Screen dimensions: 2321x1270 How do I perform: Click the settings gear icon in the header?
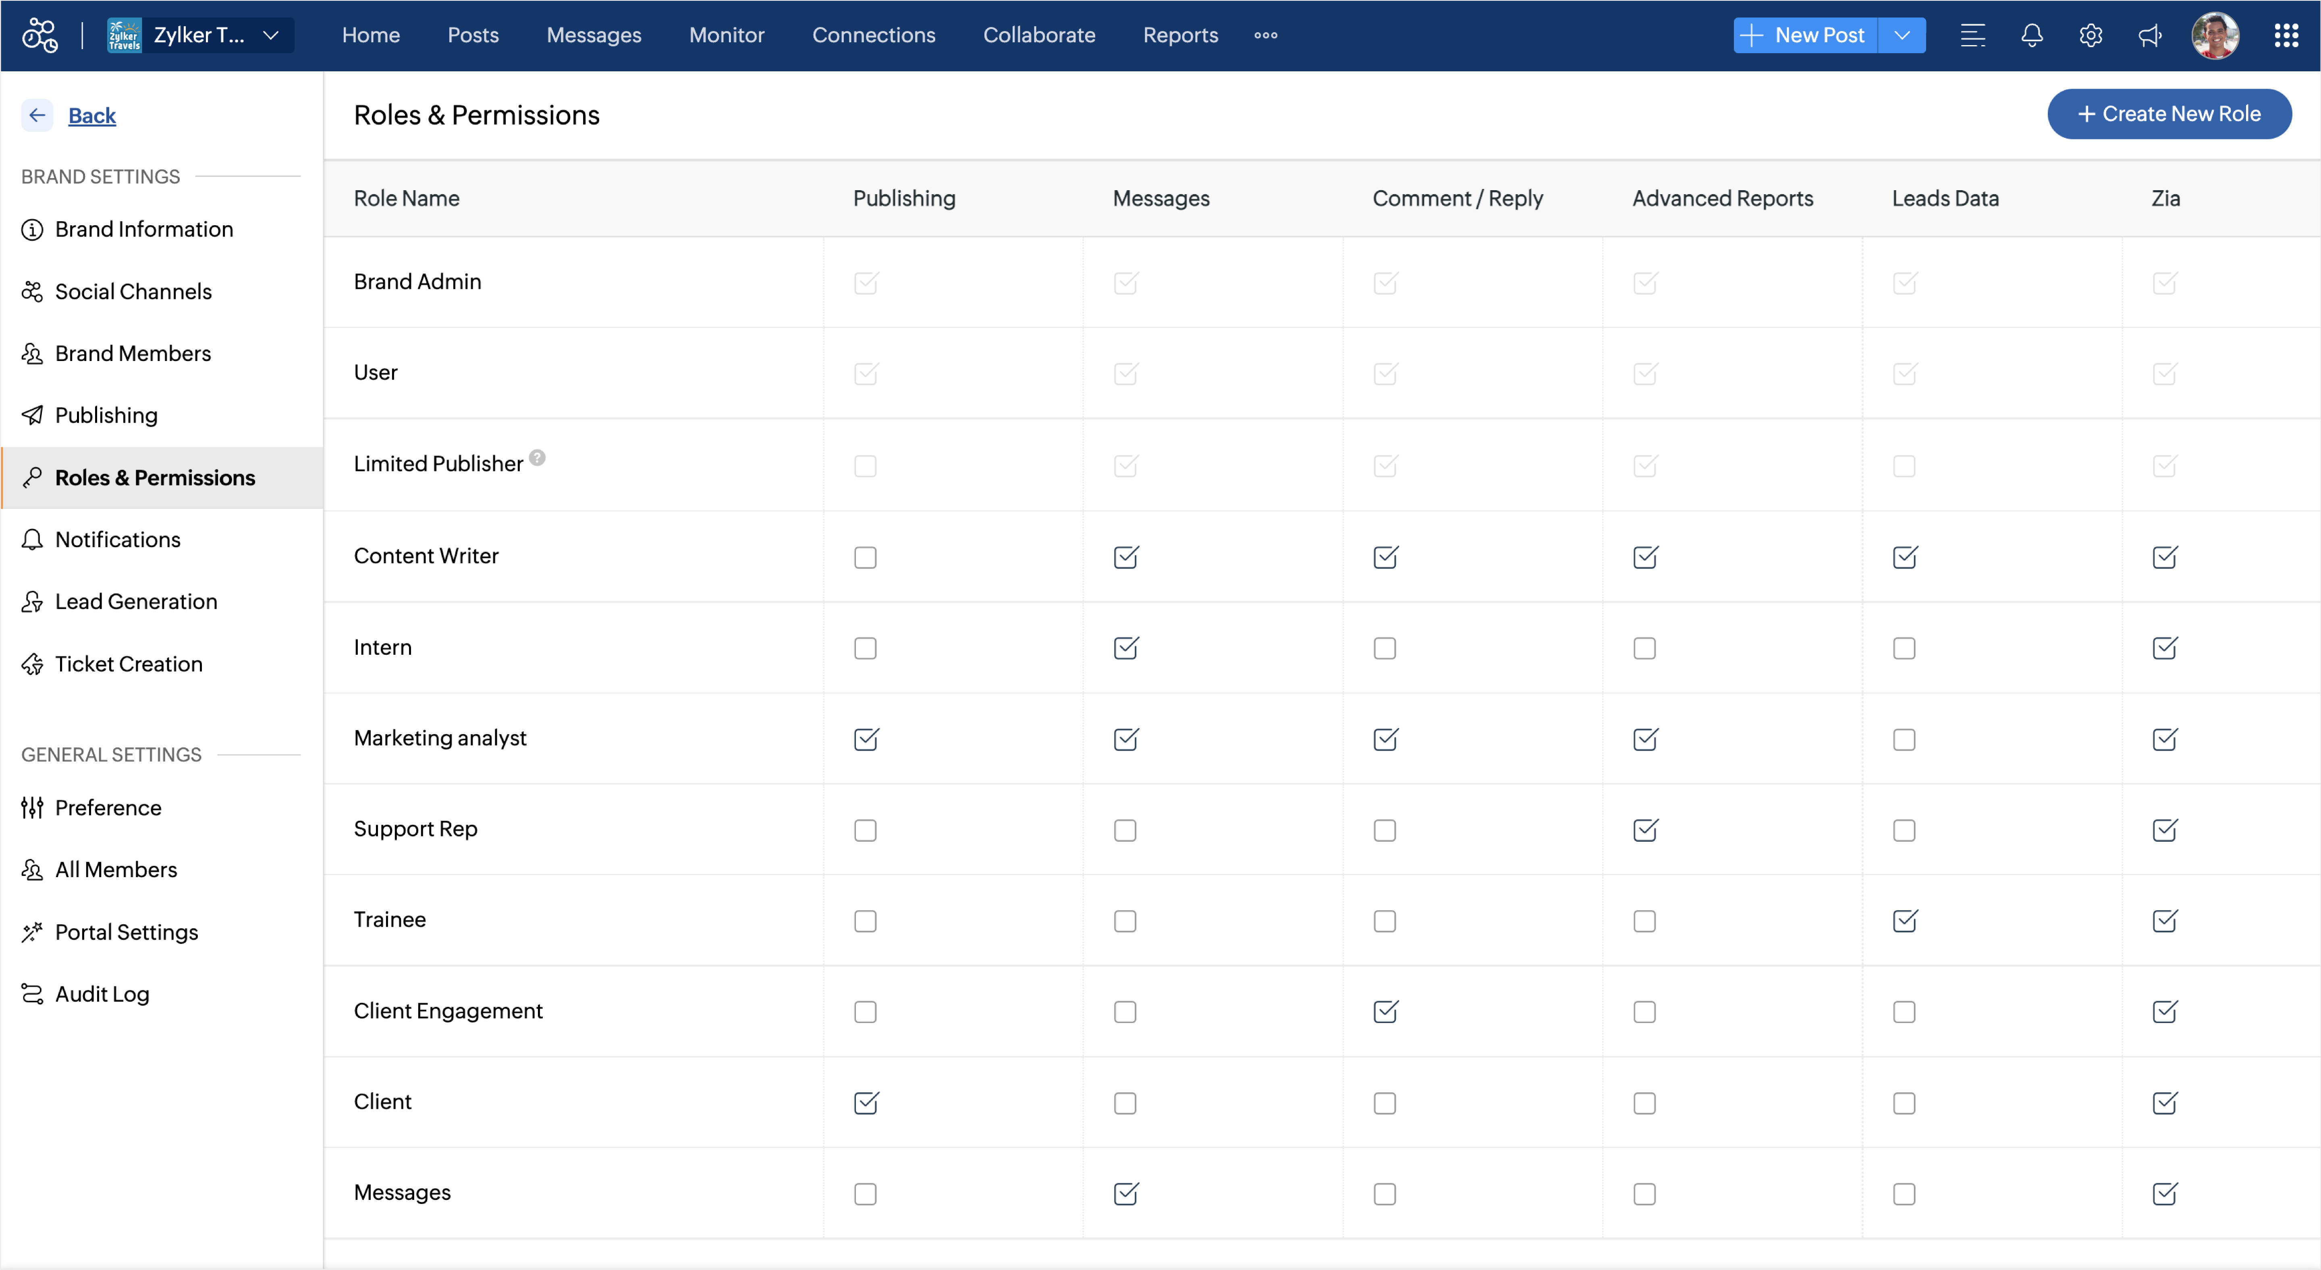click(x=2091, y=35)
